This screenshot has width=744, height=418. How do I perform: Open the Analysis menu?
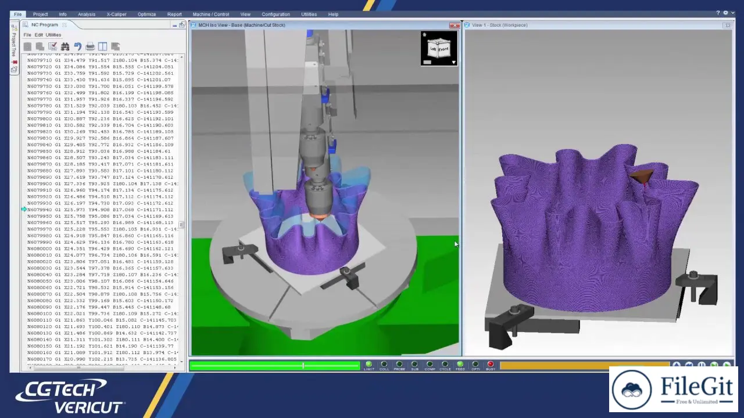[x=87, y=14]
